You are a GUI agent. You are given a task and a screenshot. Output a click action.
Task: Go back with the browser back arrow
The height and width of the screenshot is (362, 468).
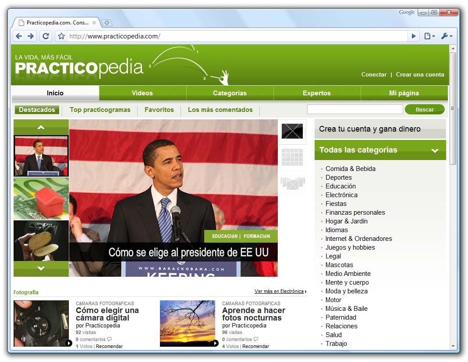coord(19,36)
